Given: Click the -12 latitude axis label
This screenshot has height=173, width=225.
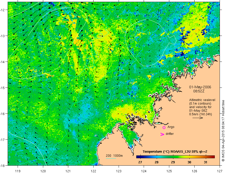Looking at the screenshot, I should (3, 10).
